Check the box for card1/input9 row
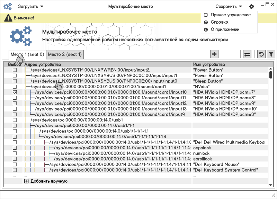The image size is (277, 199). point(15,114)
